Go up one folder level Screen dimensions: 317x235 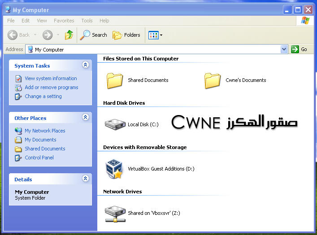click(x=69, y=35)
